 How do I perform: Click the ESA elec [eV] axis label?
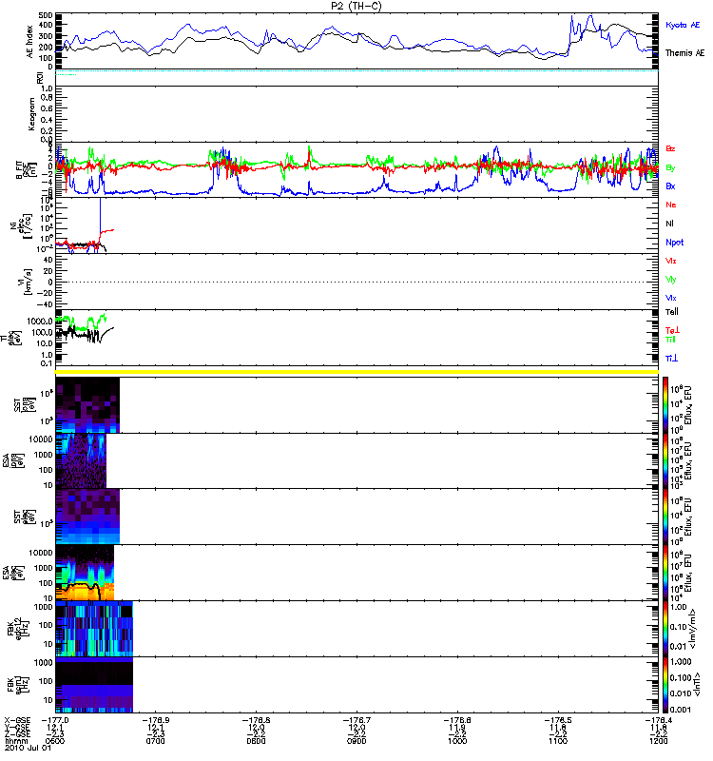(x=13, y=573)
